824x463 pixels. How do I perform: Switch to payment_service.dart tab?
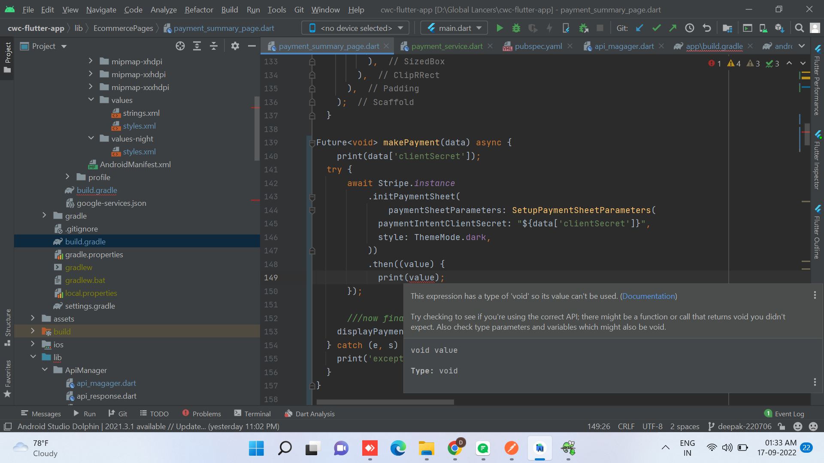click(x=446, y=46)
